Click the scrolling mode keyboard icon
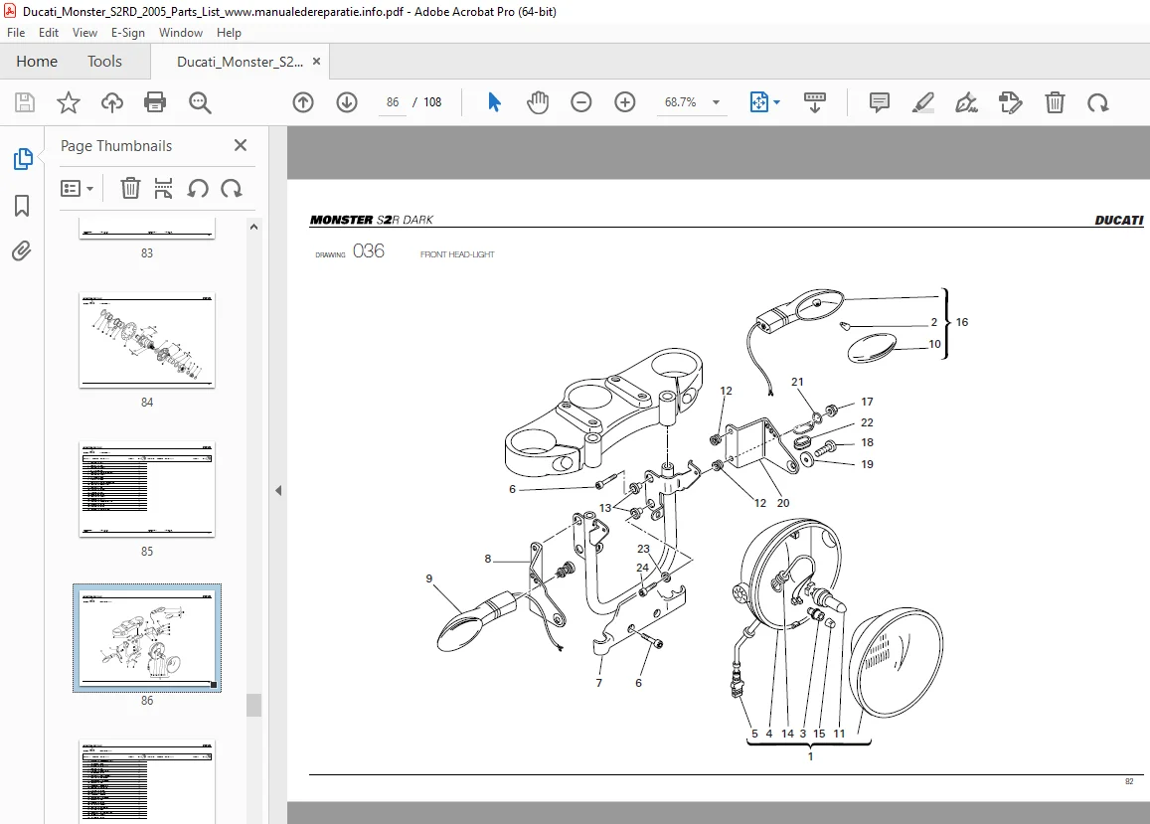This screenshot has width=1150, height=824. coord(815,102)
